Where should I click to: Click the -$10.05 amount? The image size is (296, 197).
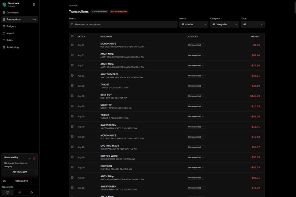point(255,106)
